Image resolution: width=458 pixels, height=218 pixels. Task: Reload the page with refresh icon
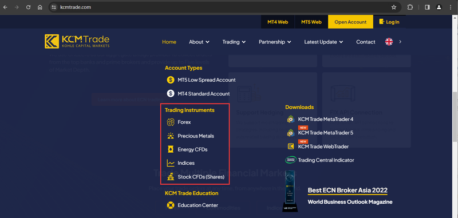pyautogui.click(x=28, y=7)
